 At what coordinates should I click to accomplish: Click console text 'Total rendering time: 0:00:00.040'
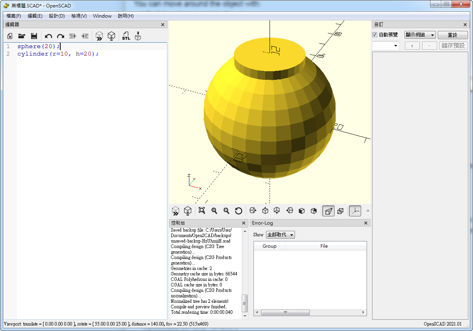click(x=201, y=312)
